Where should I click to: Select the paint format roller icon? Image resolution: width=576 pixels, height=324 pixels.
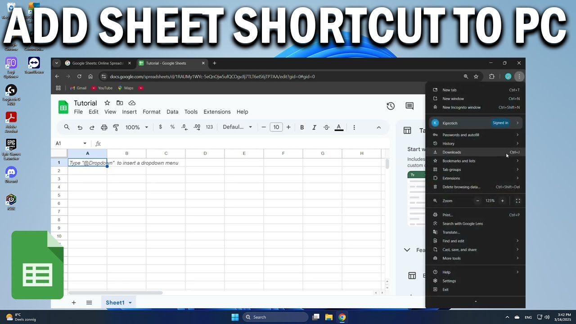116,127
